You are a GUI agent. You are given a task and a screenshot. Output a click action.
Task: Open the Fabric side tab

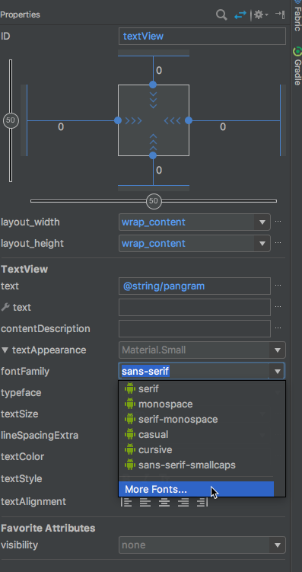297,16
